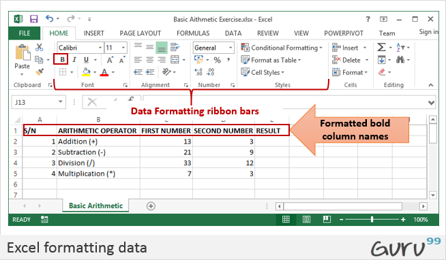Switch to the FORMULAS ribbon tab

pyautogui.click(x=193, y=33)
